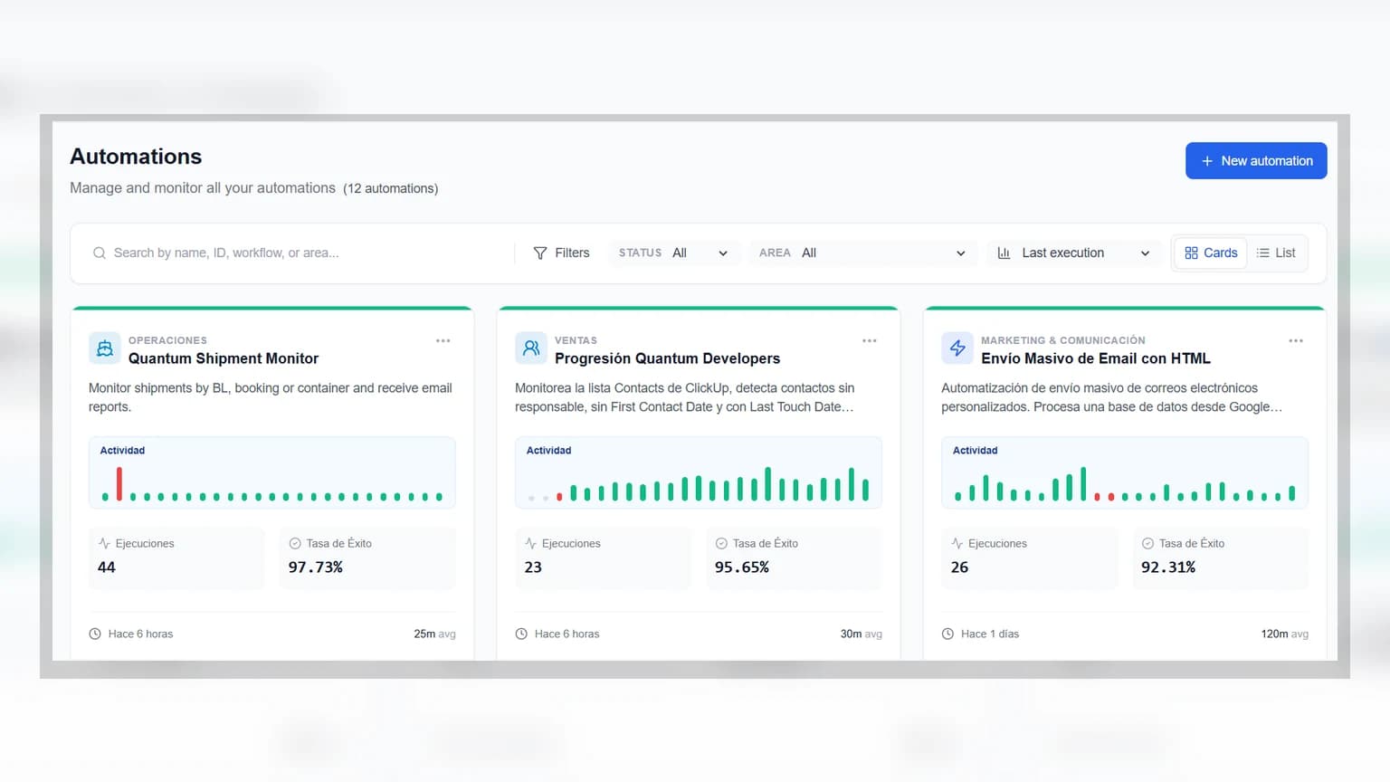This screenshot has height=782, width=1390.
Task: Open three-dots menu on Quantum Shipment Monitor card
Action: coord(443,341)
